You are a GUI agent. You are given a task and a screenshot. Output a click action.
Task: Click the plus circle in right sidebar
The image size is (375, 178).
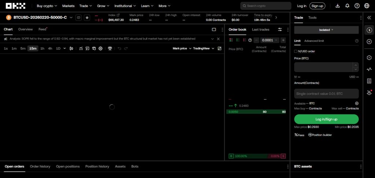pyautogui.click(x=369, y=42)
